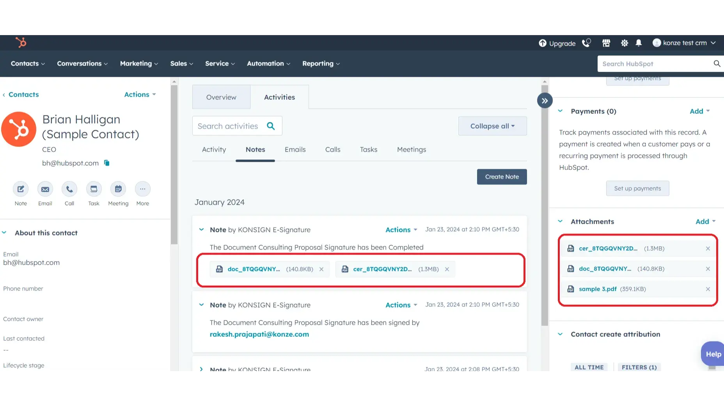Viewport: 724px width, 407px height.
Task: Open the Payments Add dropdown
Action: pyautogui.click(x=700, y=111)
